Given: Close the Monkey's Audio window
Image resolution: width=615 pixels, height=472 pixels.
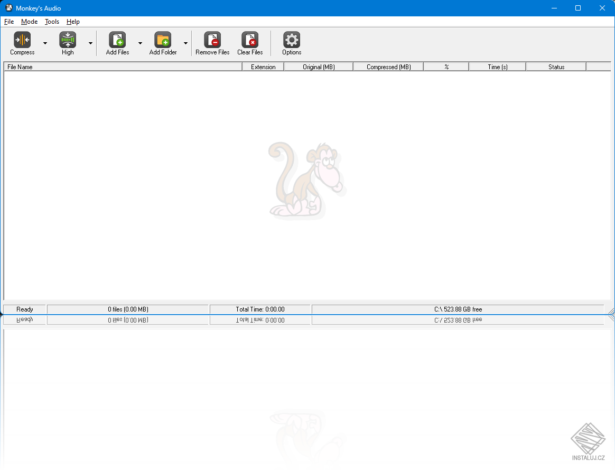Looking at the screenshot, I should pyautogui.click(x=602, y=8).
